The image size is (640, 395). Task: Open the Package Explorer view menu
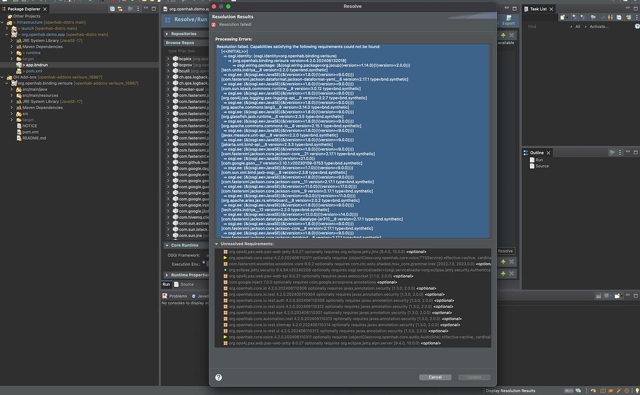click(137, 9)
